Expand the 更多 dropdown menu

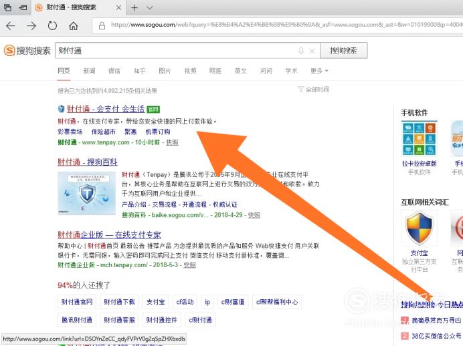(319, 71)
